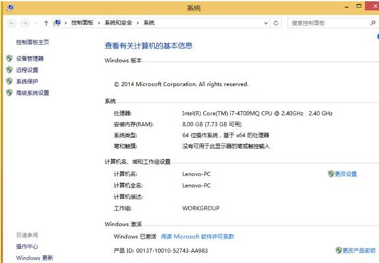Click the 没有可用于此显示器的笔或触控输入 text

click(226, 146)
